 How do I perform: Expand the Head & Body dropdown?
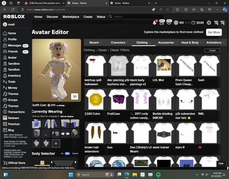(191, 43)
